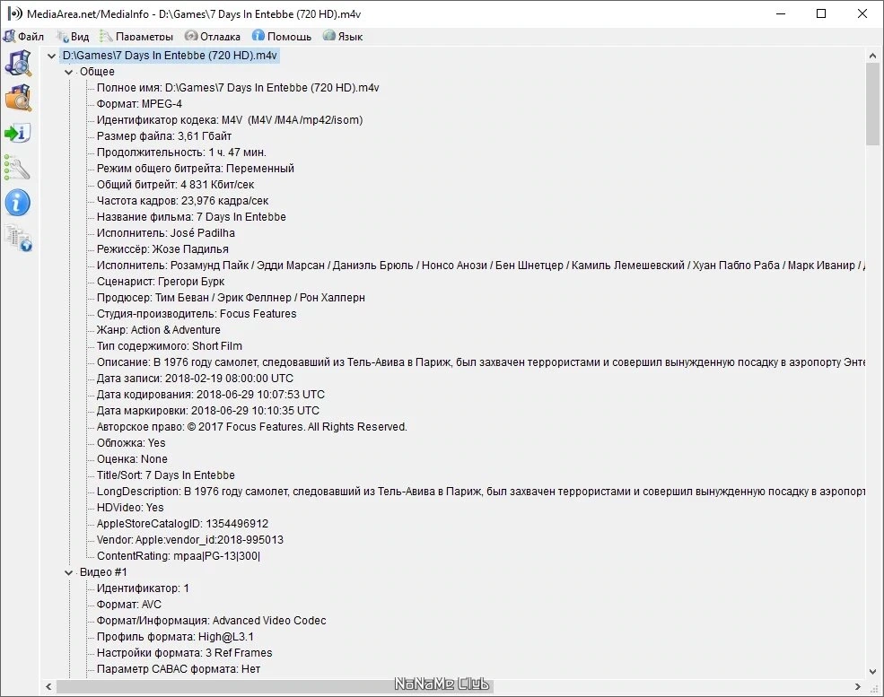This screenshot has height=697, width=884.
Task: Select the ContentRating: mpaa|PG-13 row
Action: tap(179, 556)
